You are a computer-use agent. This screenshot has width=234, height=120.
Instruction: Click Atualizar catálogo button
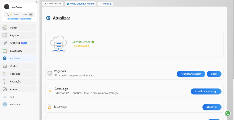pos(206,91)
